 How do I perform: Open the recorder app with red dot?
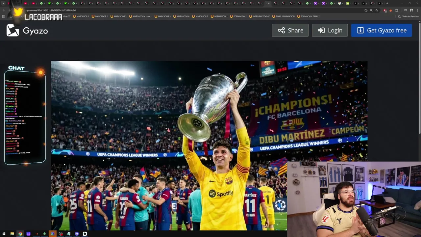[x=61, y=234]
